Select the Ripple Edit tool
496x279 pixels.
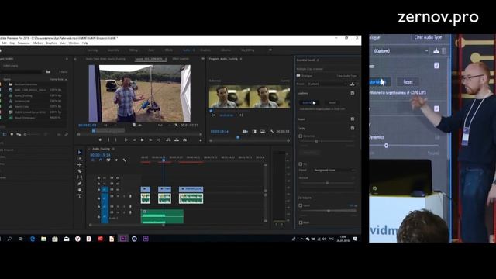point(79,165)
